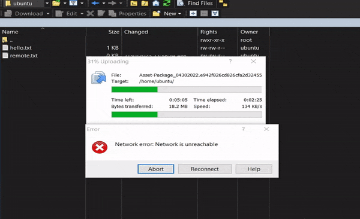This screenshot has height=219, width=360.
Task: Go to the home directory icon
Action: point(155,3)
